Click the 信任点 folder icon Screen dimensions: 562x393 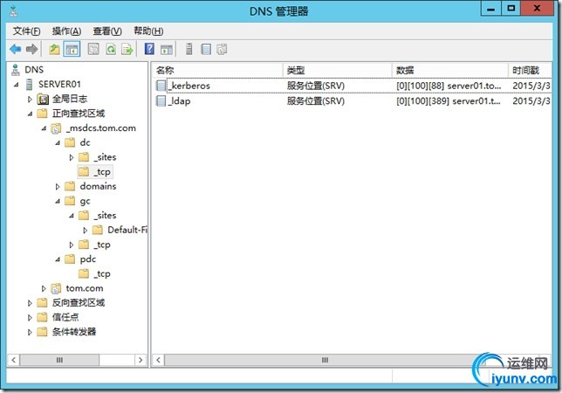(x=42, y=317)
